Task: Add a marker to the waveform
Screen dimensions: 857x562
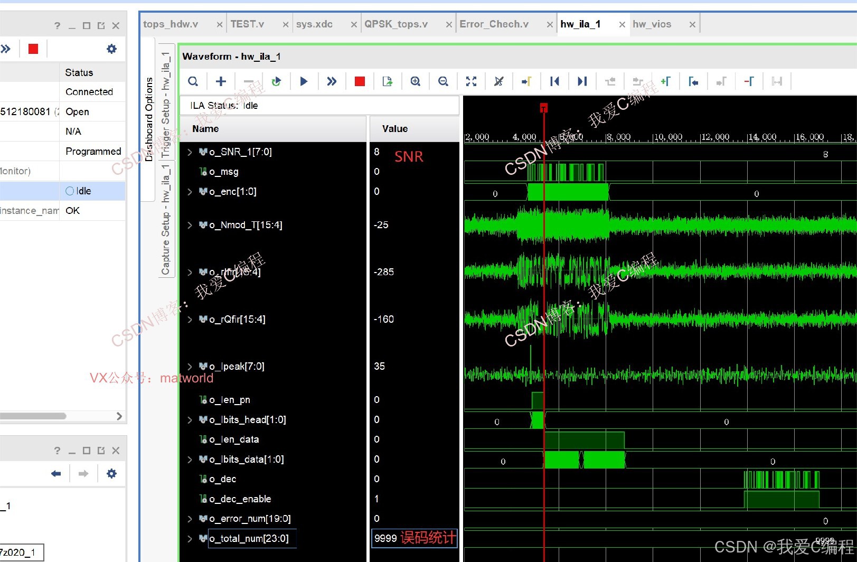Action: click(x=665, y=81)
